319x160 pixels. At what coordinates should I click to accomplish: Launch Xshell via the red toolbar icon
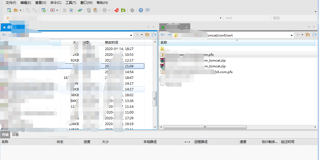pyautogui.click(x=116, y=10)
